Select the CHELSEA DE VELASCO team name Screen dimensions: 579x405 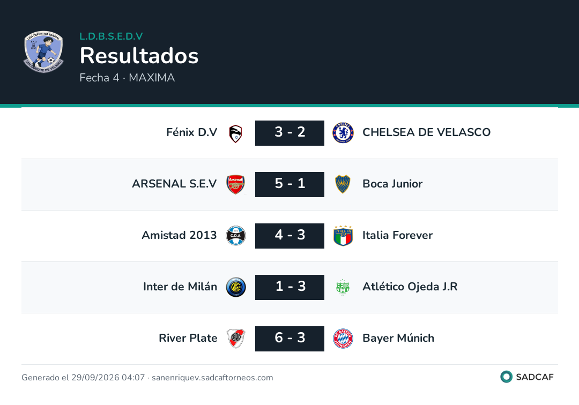point(427,132)
